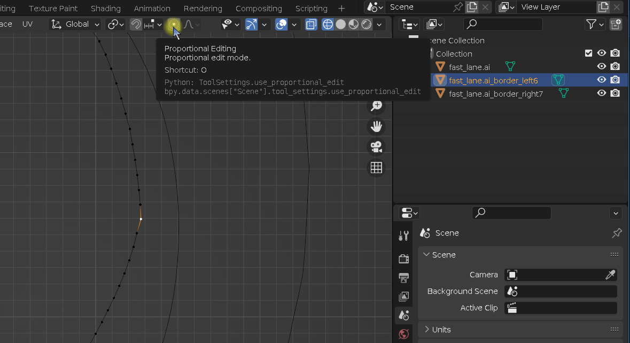Open the Global transform orientation dropdown
The image size is (630, 343).
(76, 25)
